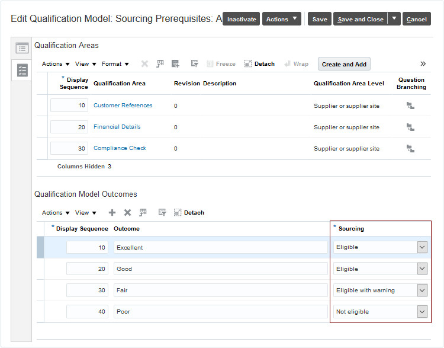Open Sourcing dropdown for Poor outcome
The image size is (444, 348).
coord(422,311)
